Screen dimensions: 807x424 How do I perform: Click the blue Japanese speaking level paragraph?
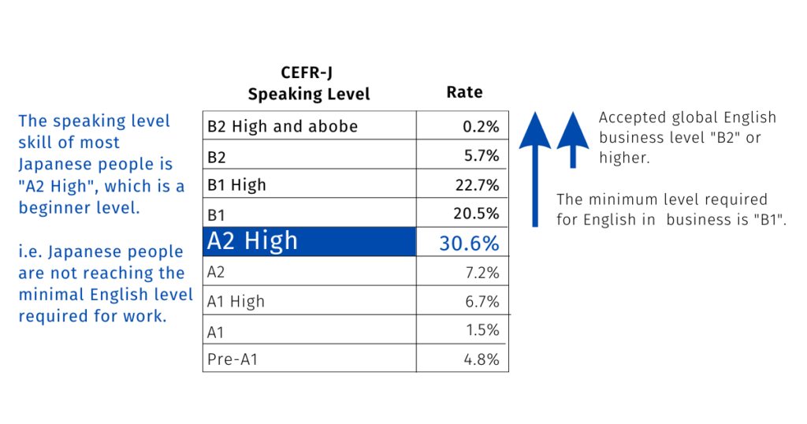click(102, 164)
